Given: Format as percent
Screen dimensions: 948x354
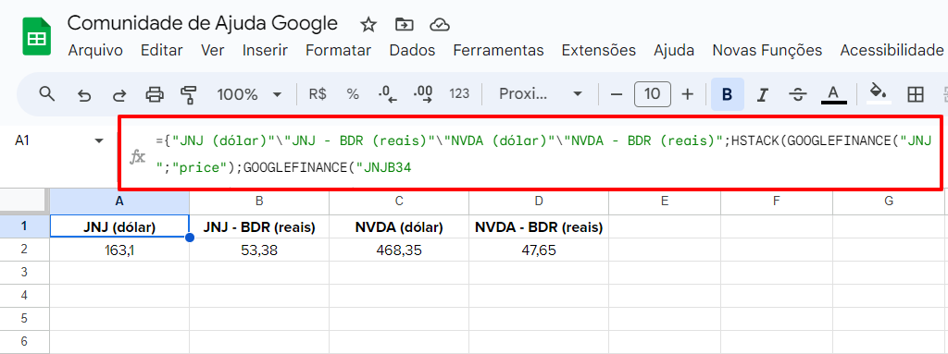Looking at the screenshot, I should (353, 94).
